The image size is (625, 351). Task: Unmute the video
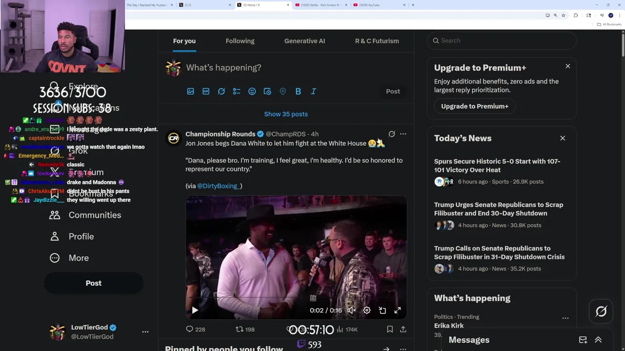tap(352, 310)
